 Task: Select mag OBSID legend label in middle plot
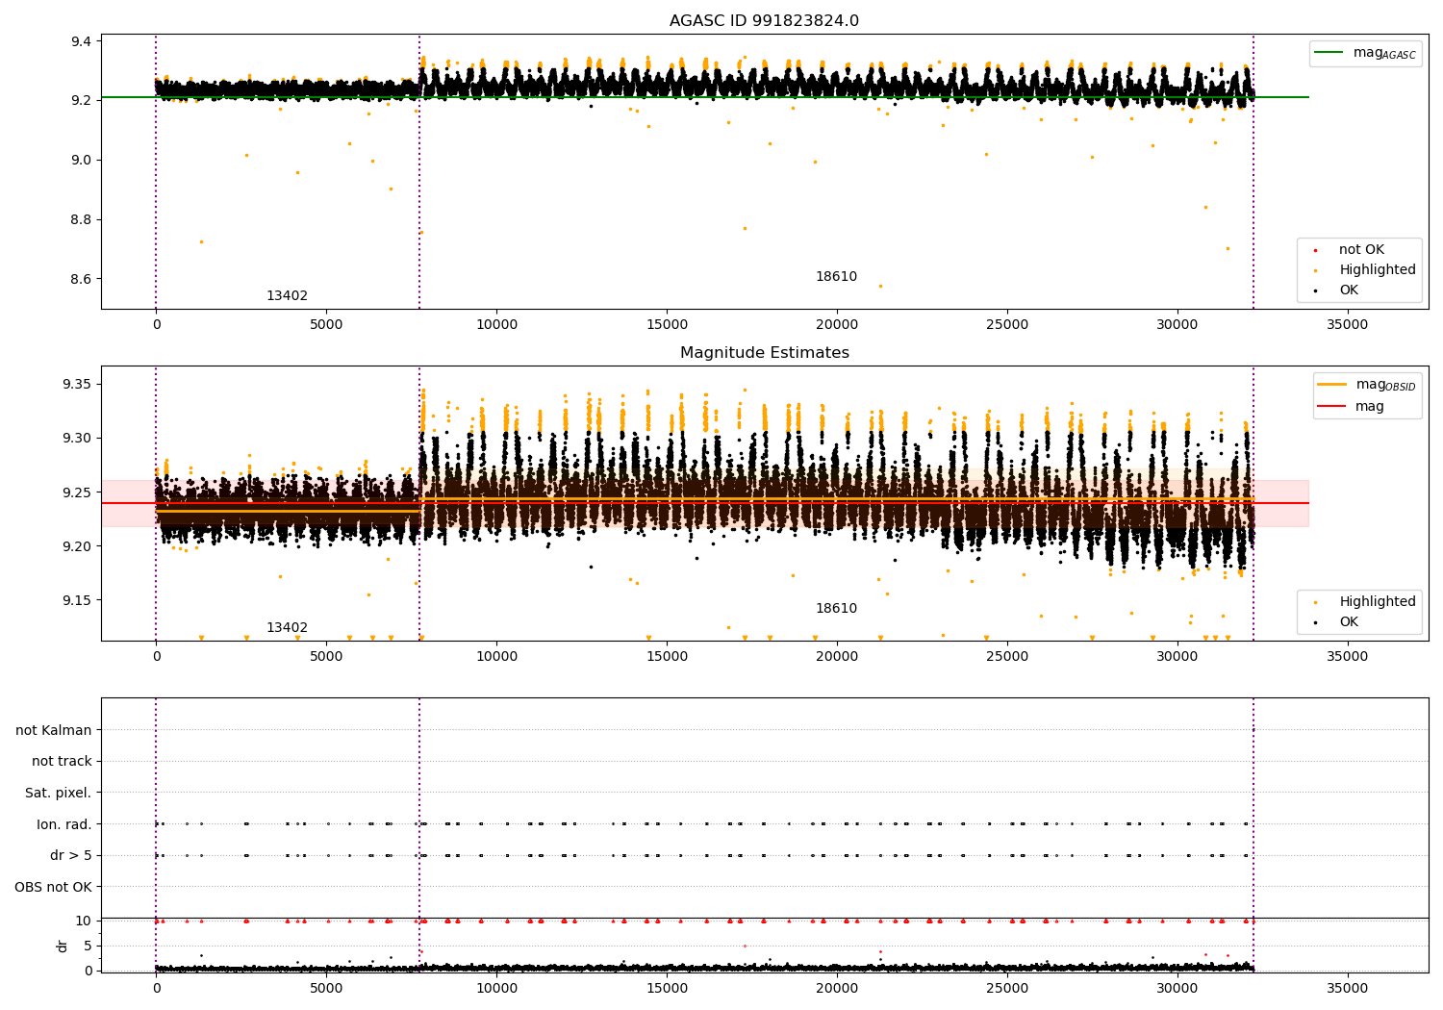click(1385, 385)
